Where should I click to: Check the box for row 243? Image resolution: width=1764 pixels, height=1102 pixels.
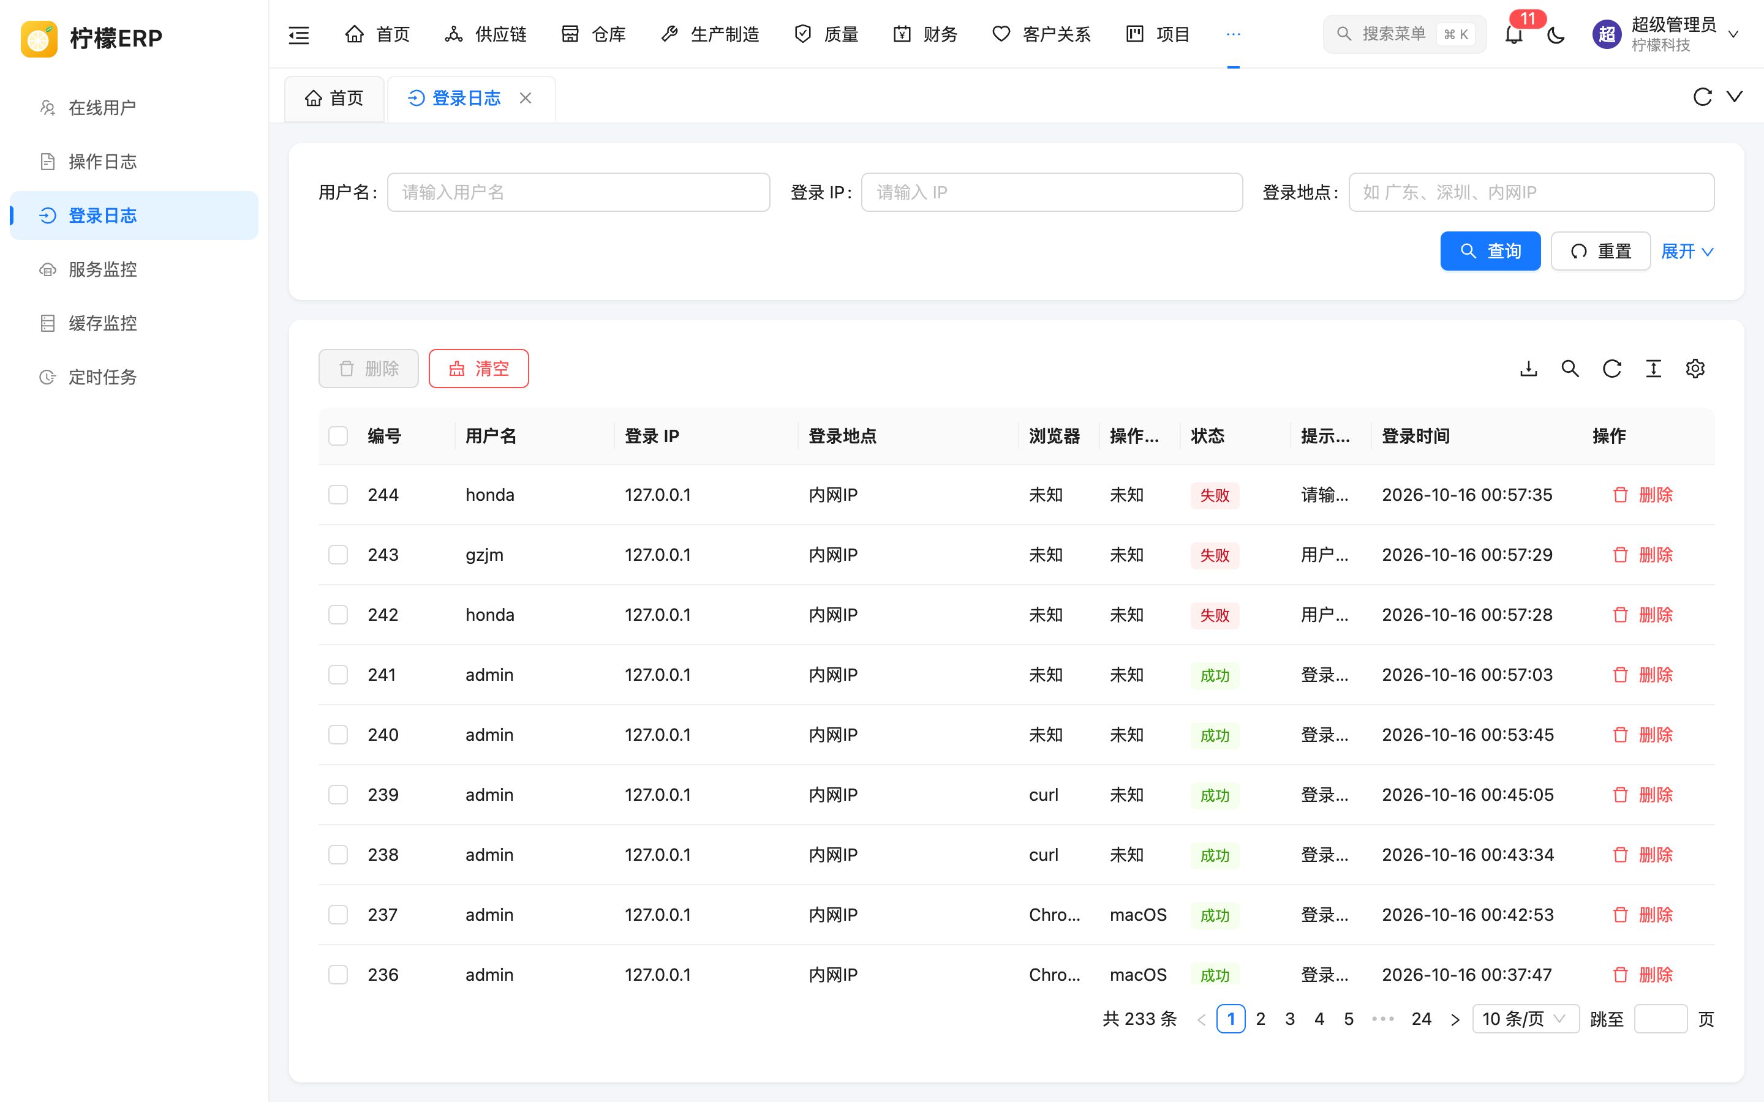tap(338, 555)
